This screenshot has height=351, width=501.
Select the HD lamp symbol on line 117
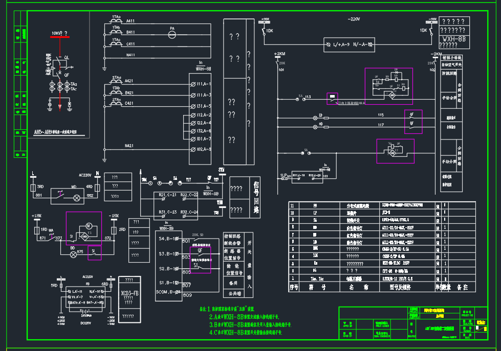tap(315, 127)
